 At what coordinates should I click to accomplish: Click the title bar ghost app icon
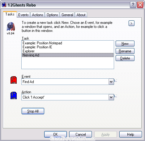4,5
